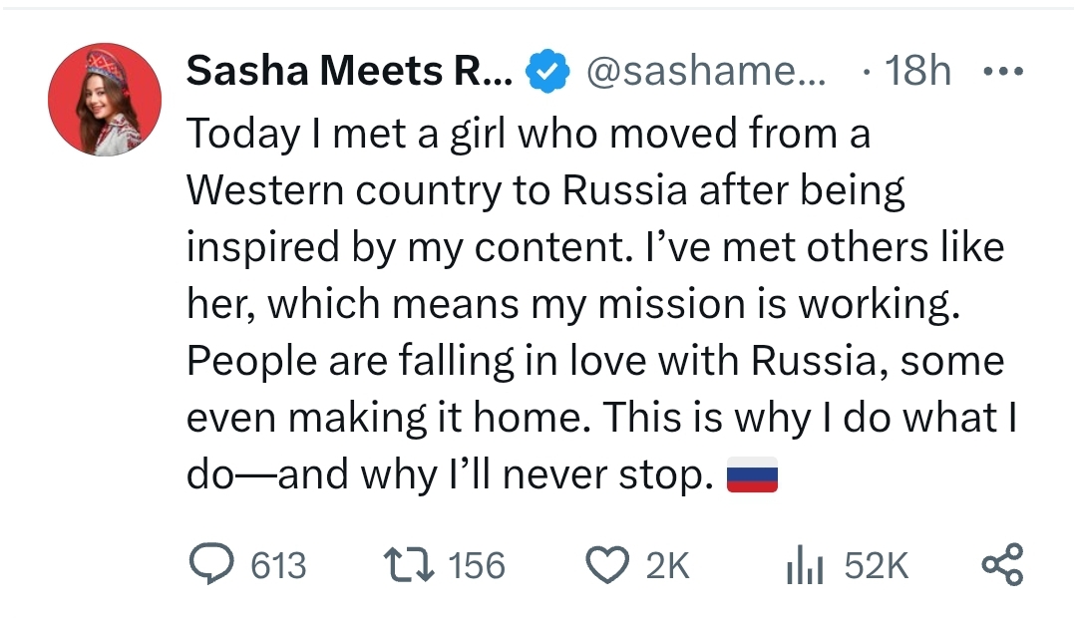Click the Russian flag emoji
Image resolution: width=1077 pixels, height=623 pixels.
(x=751, y=477)
